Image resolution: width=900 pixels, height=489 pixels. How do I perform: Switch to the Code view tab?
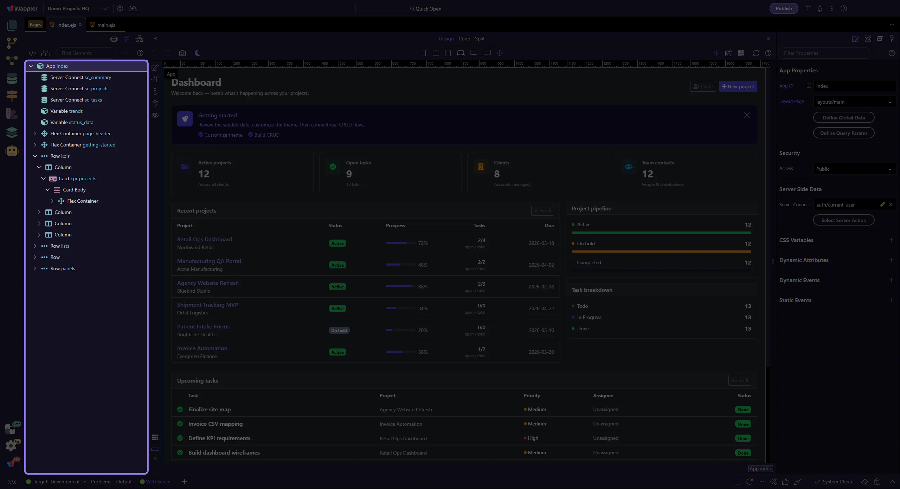point(464,39)
